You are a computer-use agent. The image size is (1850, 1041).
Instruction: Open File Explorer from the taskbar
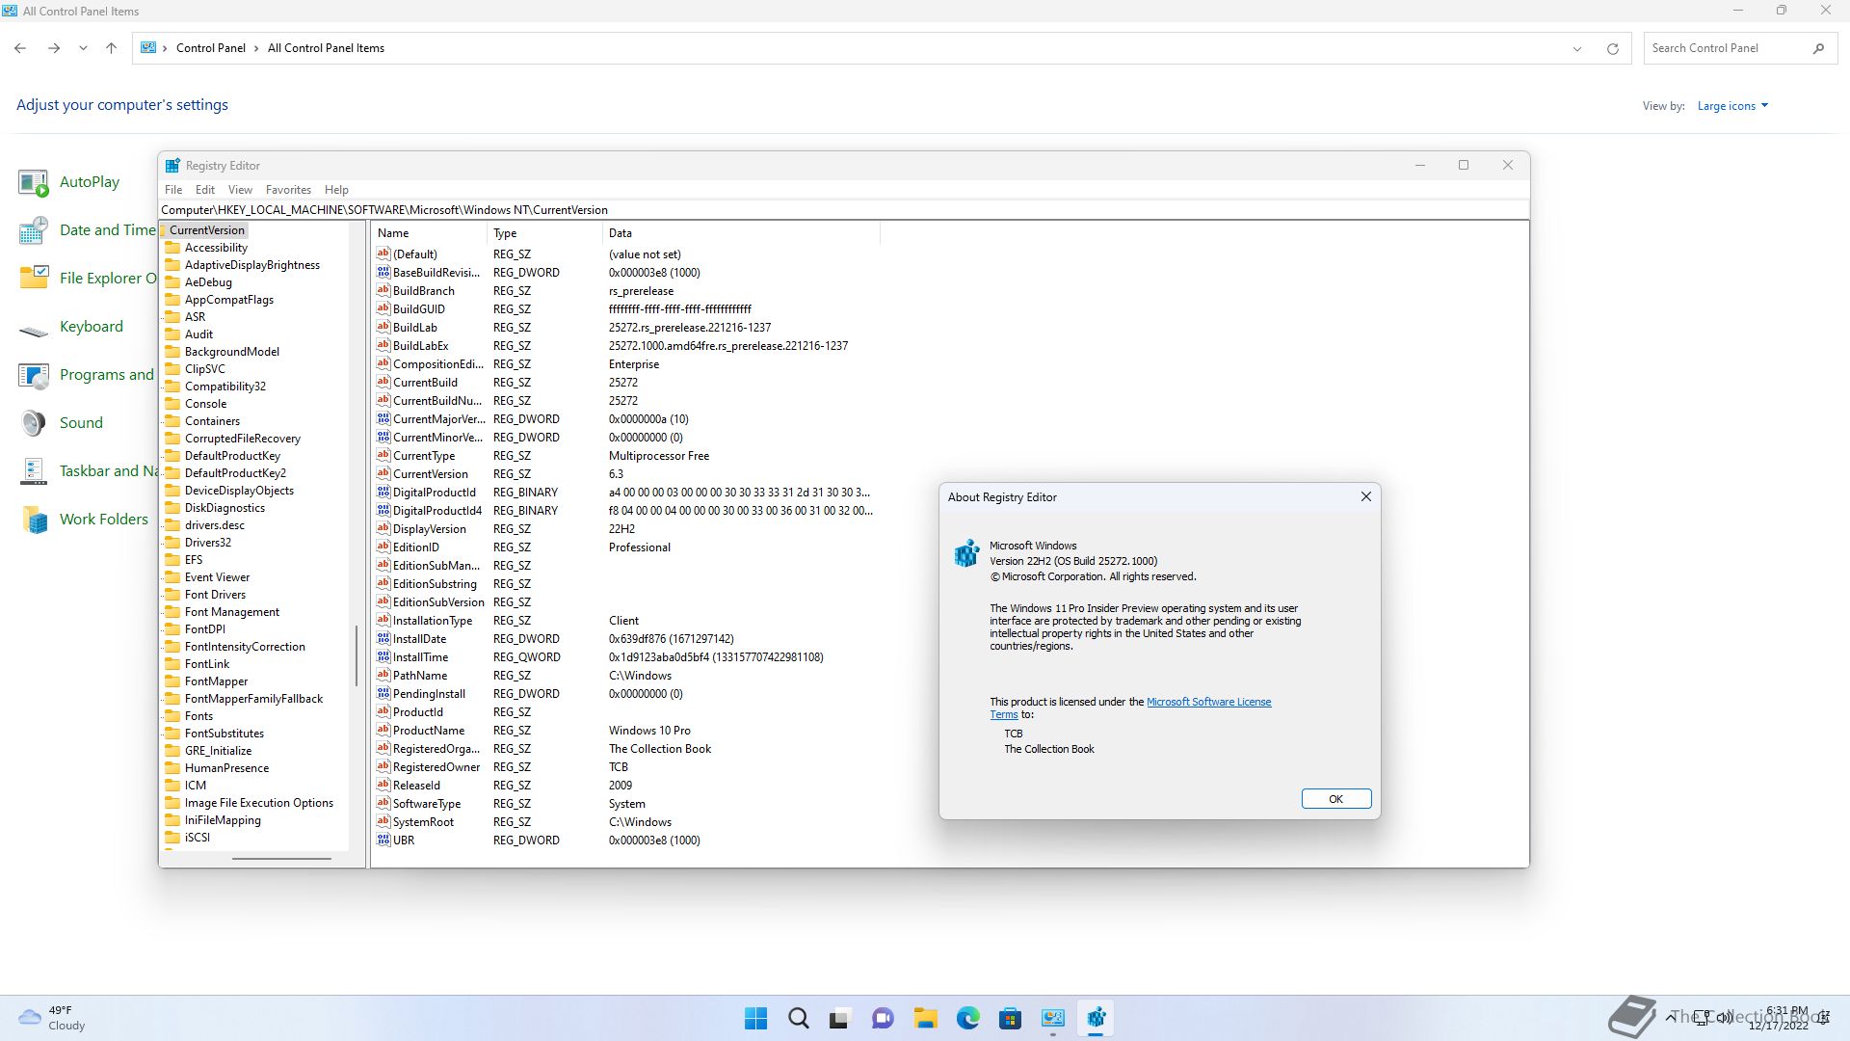[x=926, y=1018]
